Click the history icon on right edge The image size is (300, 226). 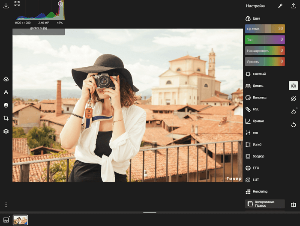tap(293, 112)
